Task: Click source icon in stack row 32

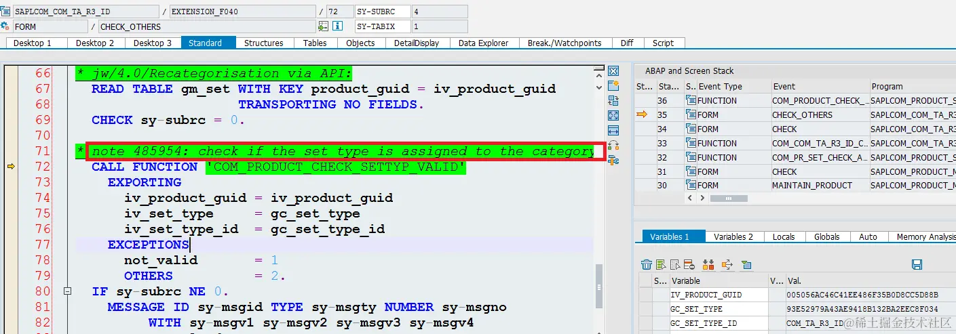Action: pyautogui.click(x=691, y=157)
